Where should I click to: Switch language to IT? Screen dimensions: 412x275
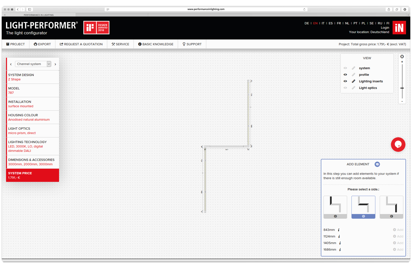(x=323, y=23)
